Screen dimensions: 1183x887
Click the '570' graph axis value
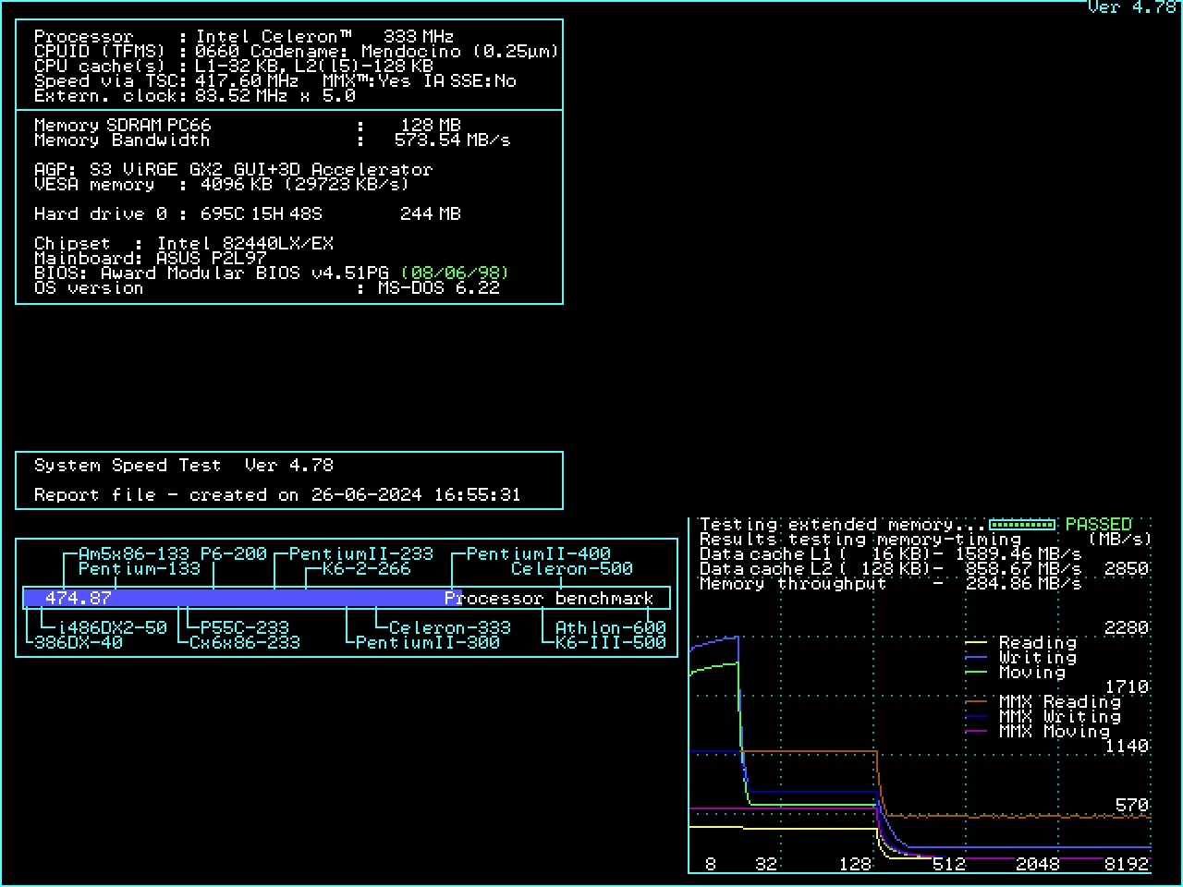(x=1132, y=806)
